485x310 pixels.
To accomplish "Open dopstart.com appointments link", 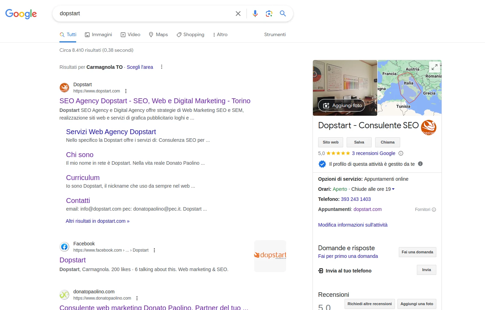I will tap(367, 209).
